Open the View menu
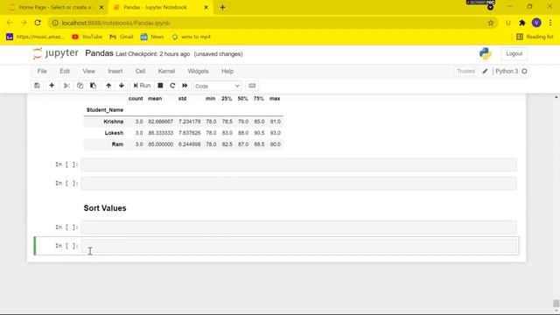 coord(89,72)
